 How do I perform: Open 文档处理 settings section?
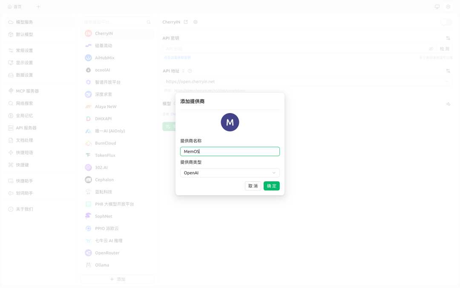point(40,140)
